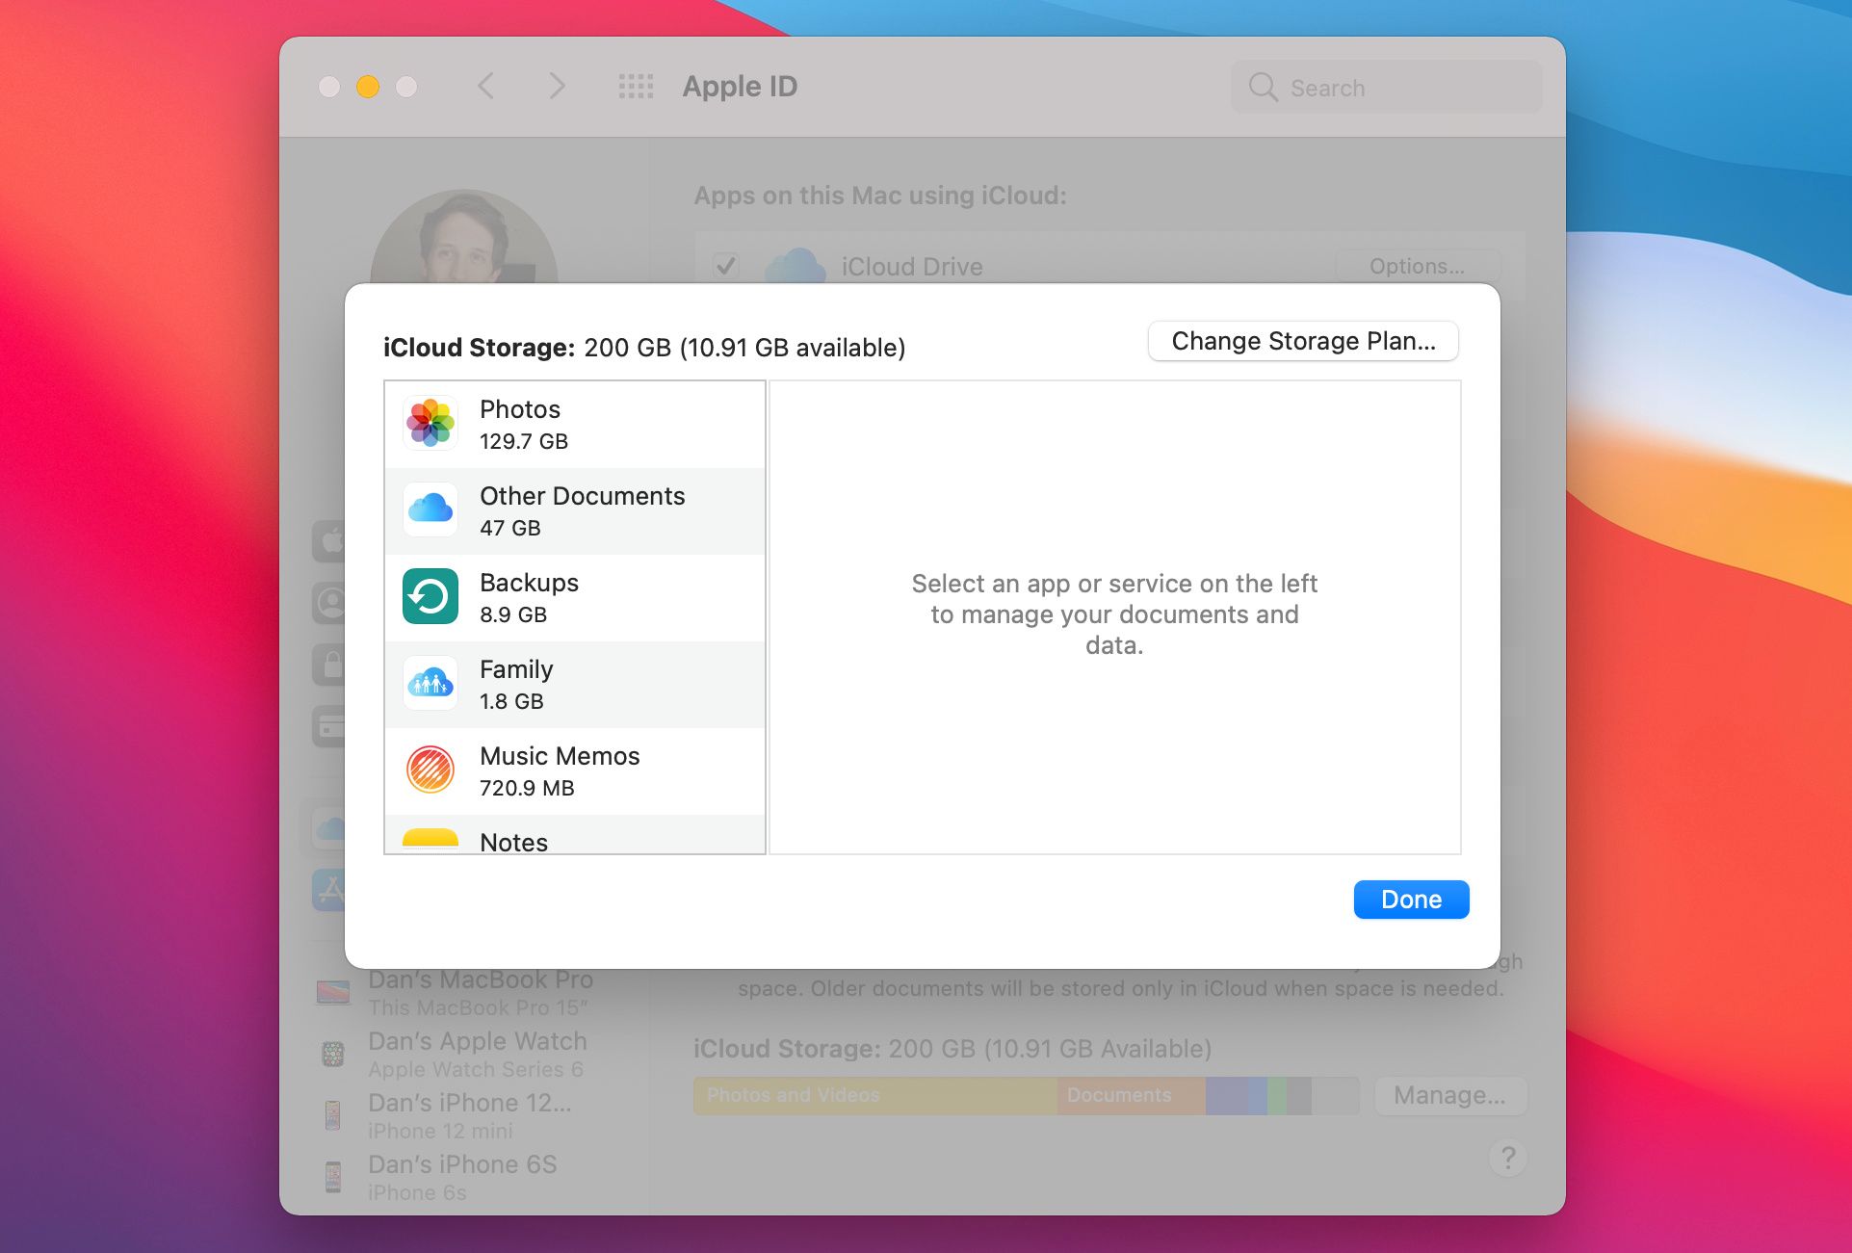Select the Notes yellow icon
The height and width of the screenshot is (1253, 1852).
[x=430, y=839]
